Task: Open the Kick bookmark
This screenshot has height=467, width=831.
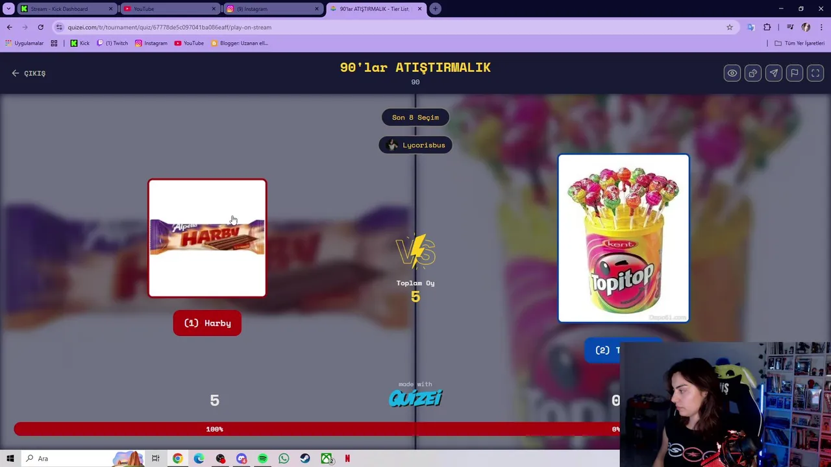Action: coord(80,43)
